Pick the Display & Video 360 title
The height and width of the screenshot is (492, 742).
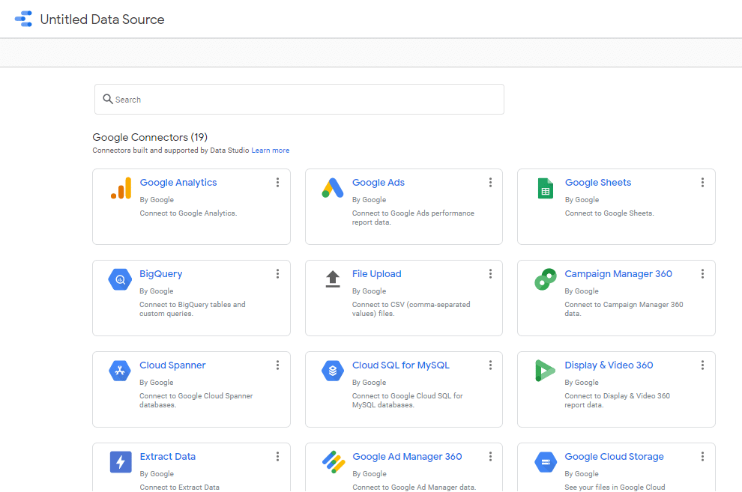pos(609,365)
